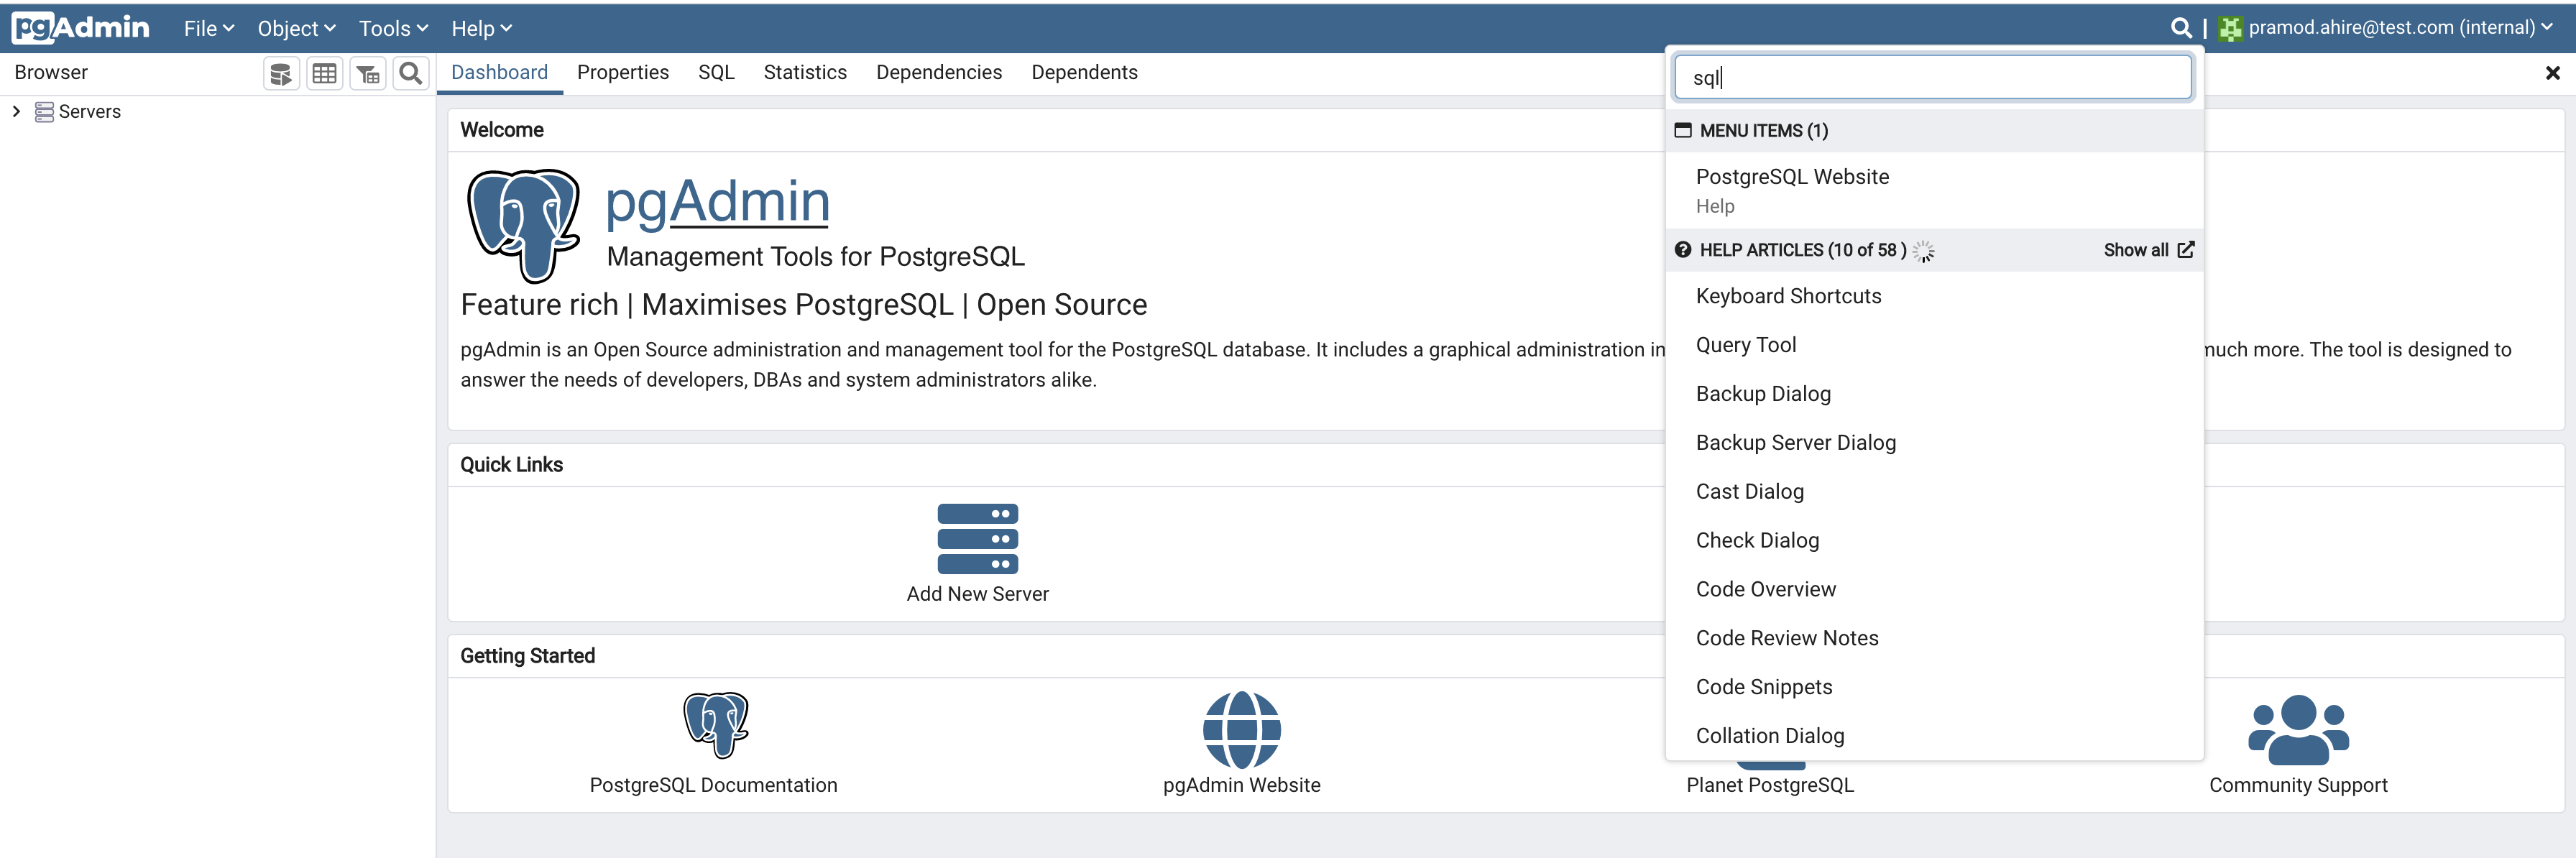Viewport: 2576px width, 858px height.
Task: Click the Search Objects magnifier in Browser toolbar
Action: [x=410, y=73]
